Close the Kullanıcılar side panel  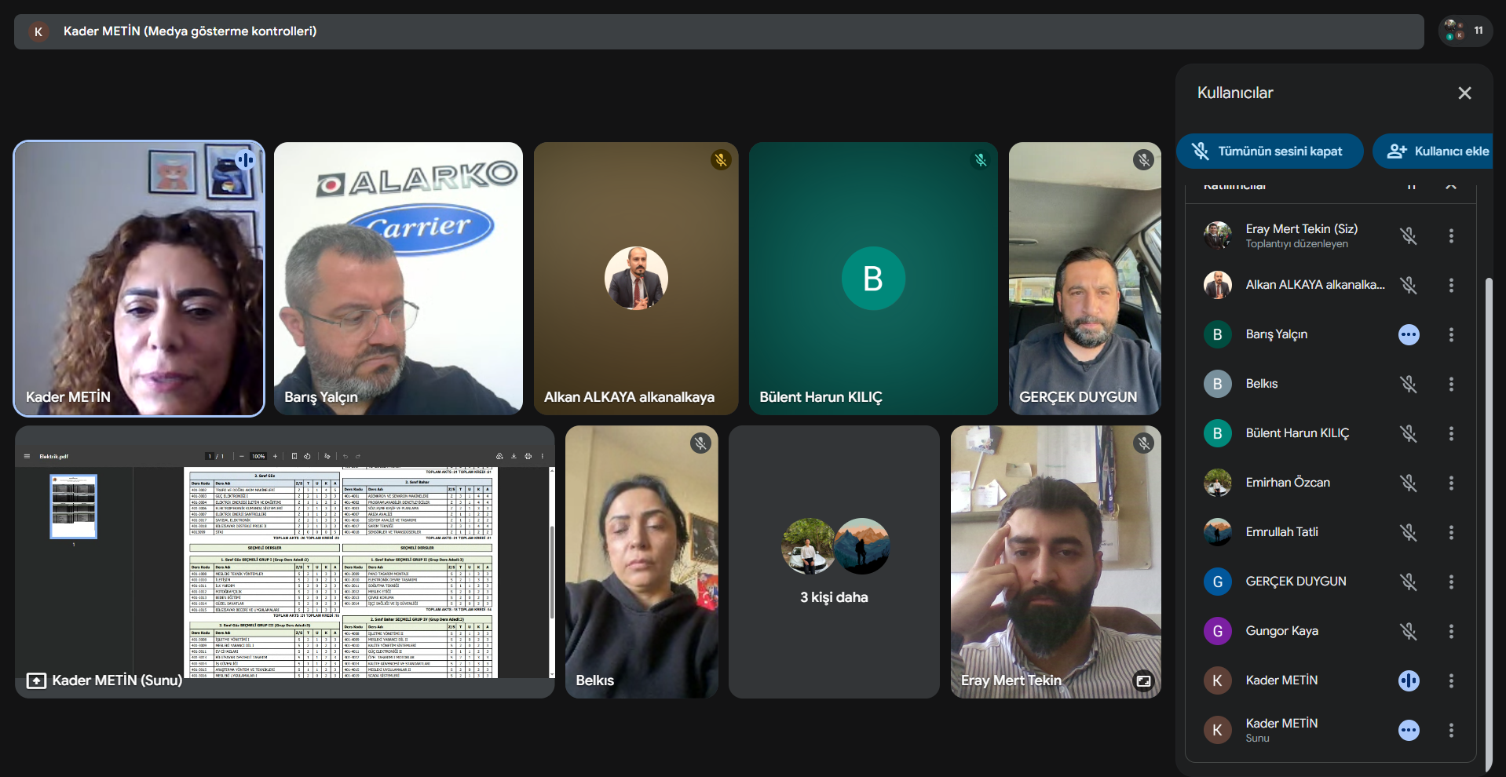click(x=1464, y=93)
